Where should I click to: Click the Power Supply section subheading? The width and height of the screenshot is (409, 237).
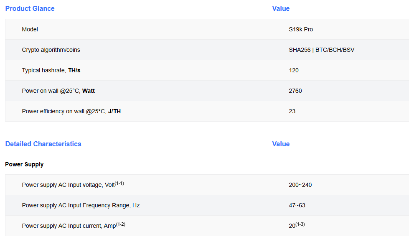click(24, 164)
